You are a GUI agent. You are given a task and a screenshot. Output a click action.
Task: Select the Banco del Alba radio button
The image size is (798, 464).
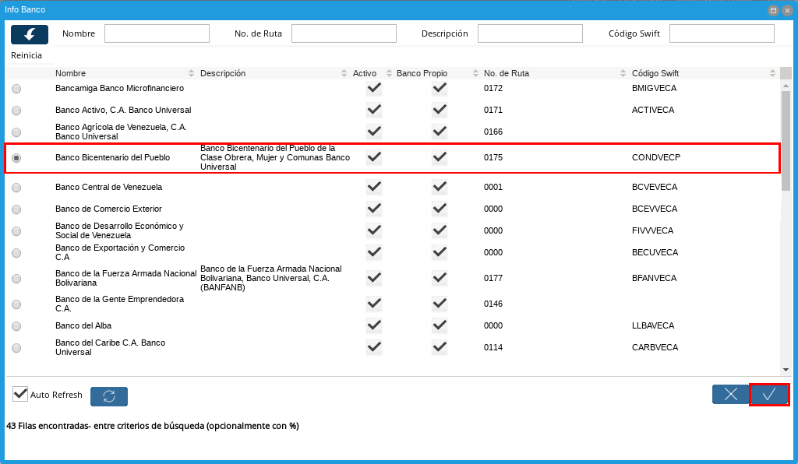[x=16, y=326]
